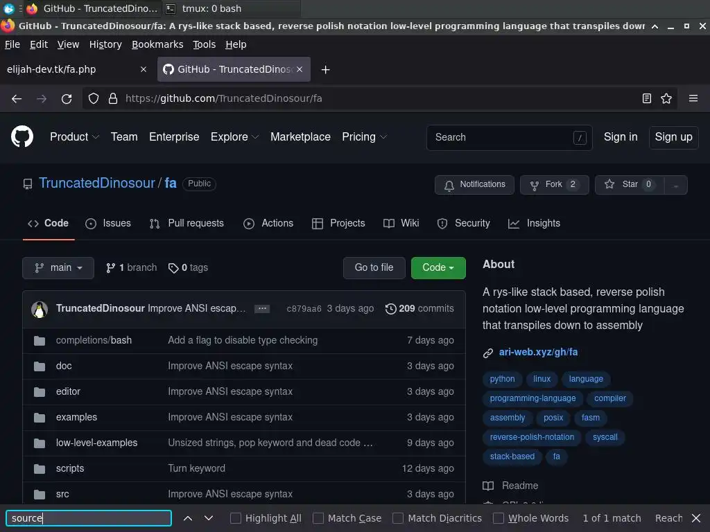Enable the Match Case checkbox
This screenshot has height=532, width=710.
coord(318,518)
